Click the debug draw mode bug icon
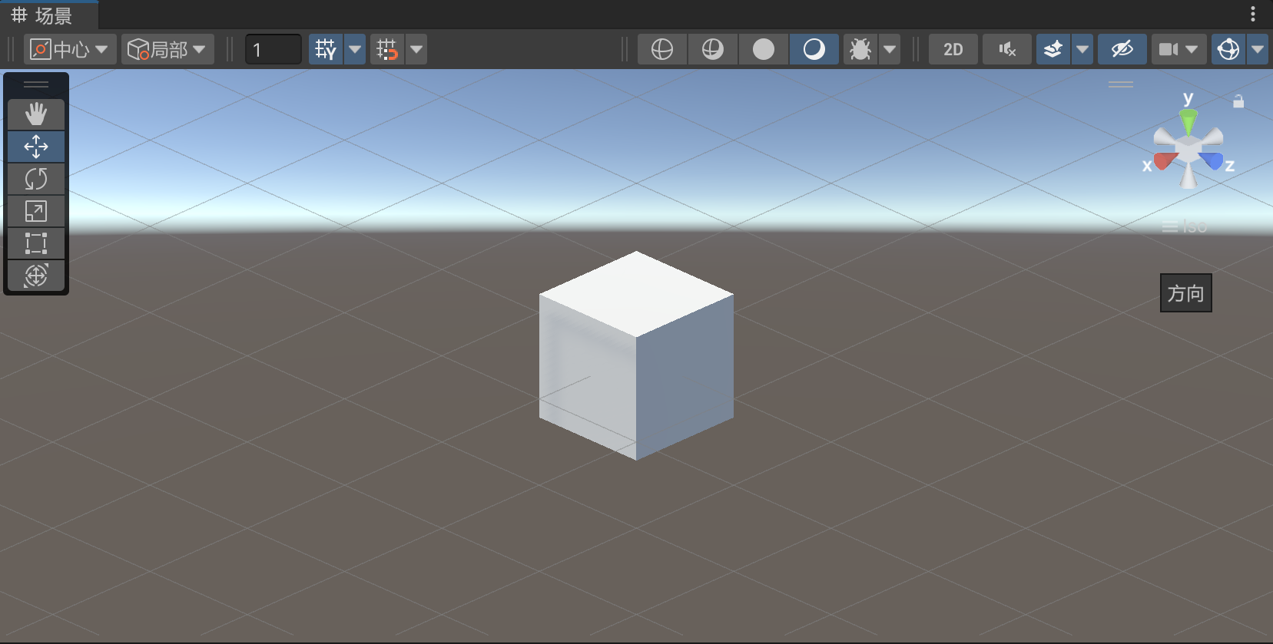The height and width of the screenshot is (644, 1273). point(860,49)
